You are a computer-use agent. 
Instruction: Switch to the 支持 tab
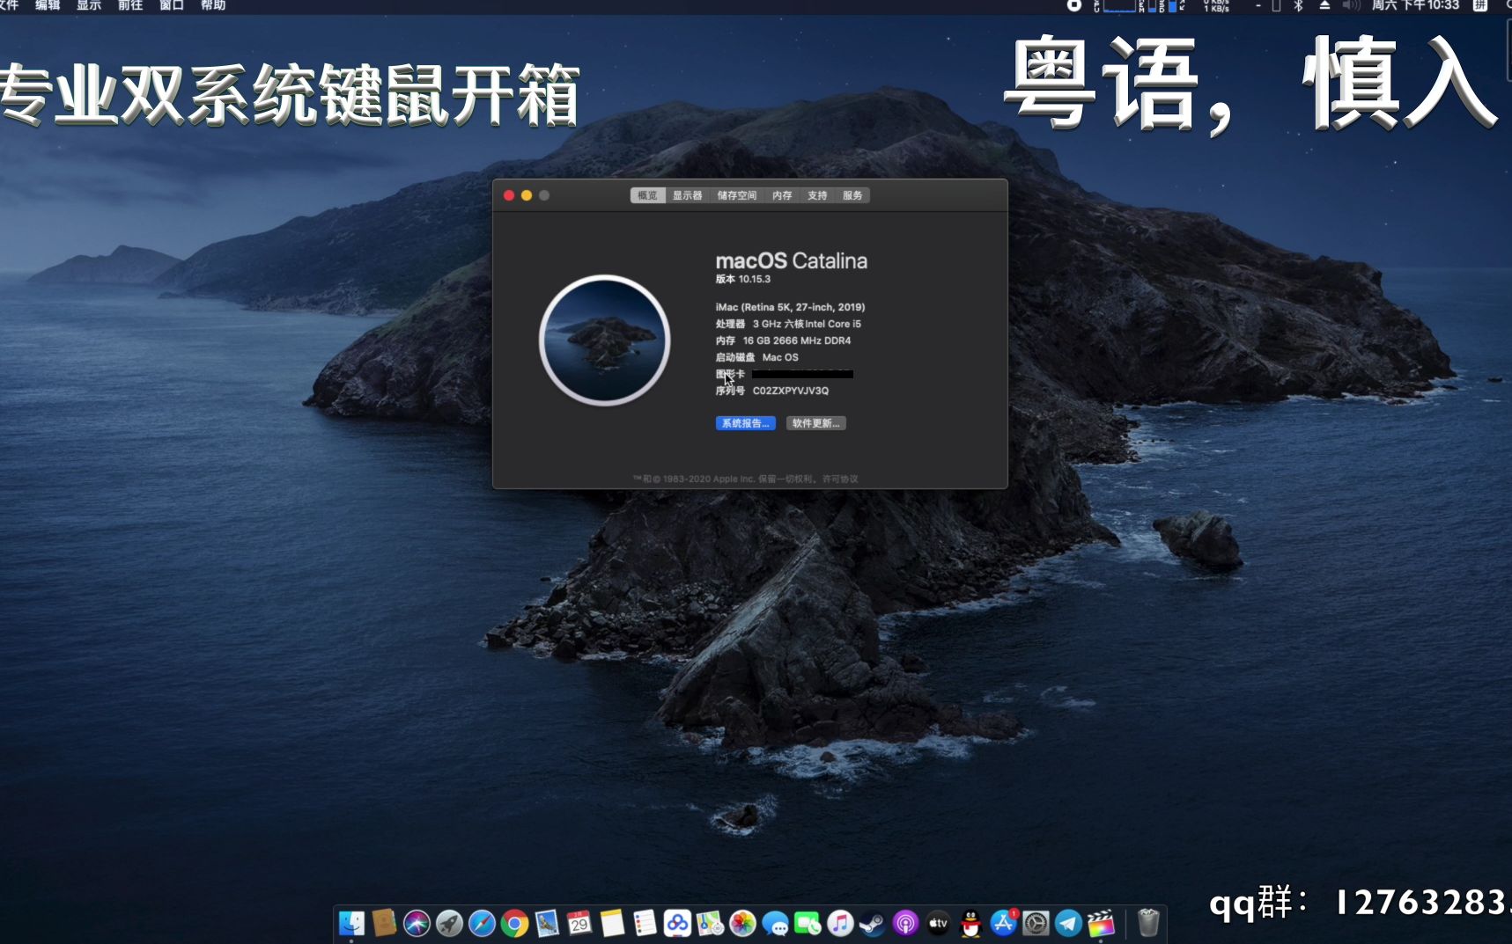pos(817,195)
